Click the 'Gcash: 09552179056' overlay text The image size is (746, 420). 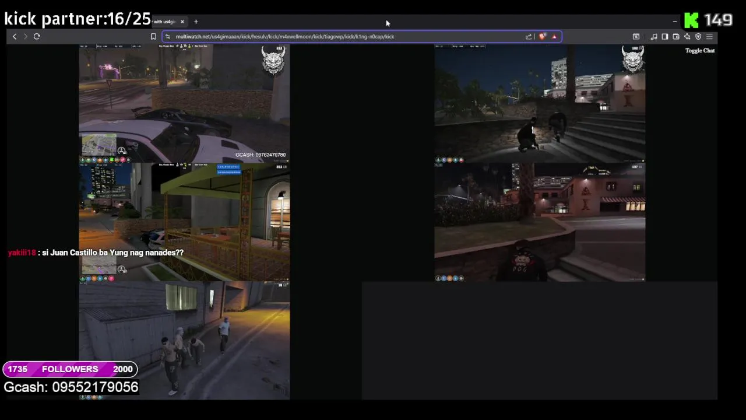(x=71, y=387)
